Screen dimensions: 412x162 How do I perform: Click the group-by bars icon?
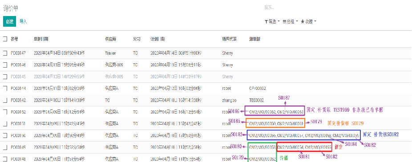tap(284, 22)
